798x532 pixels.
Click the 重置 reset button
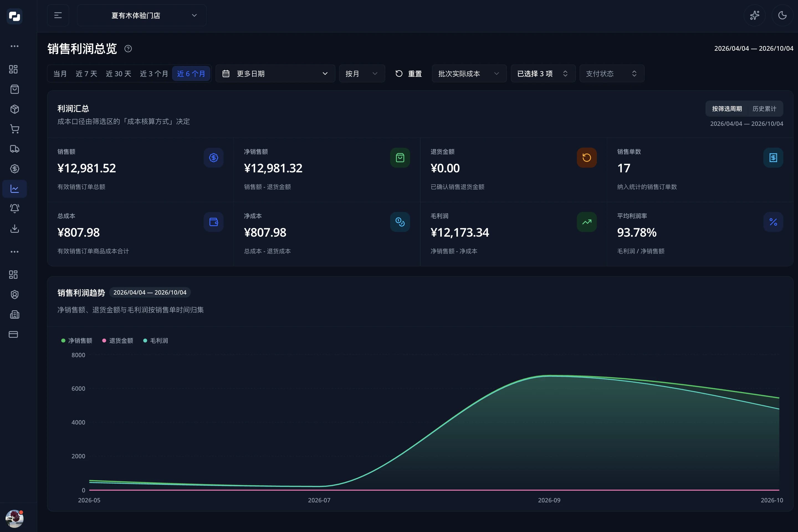(x=408, y=74)
